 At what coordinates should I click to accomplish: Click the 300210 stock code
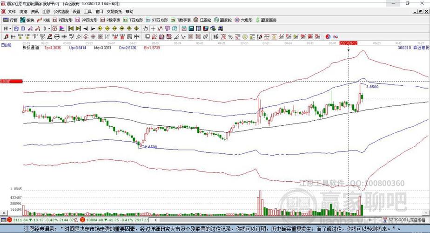coord(404,48)
